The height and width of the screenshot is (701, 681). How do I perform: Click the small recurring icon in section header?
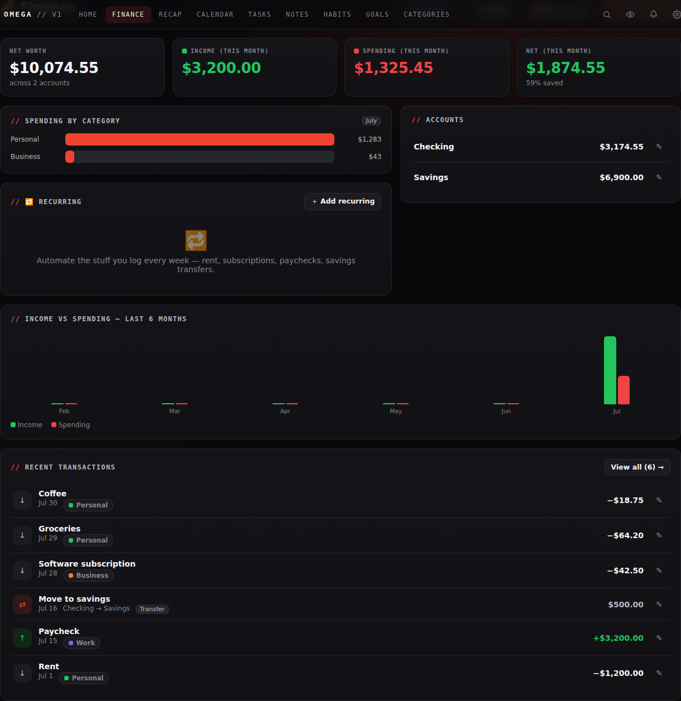(x=29, y=202)
